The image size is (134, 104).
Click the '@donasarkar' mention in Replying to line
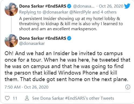[55, 12]
